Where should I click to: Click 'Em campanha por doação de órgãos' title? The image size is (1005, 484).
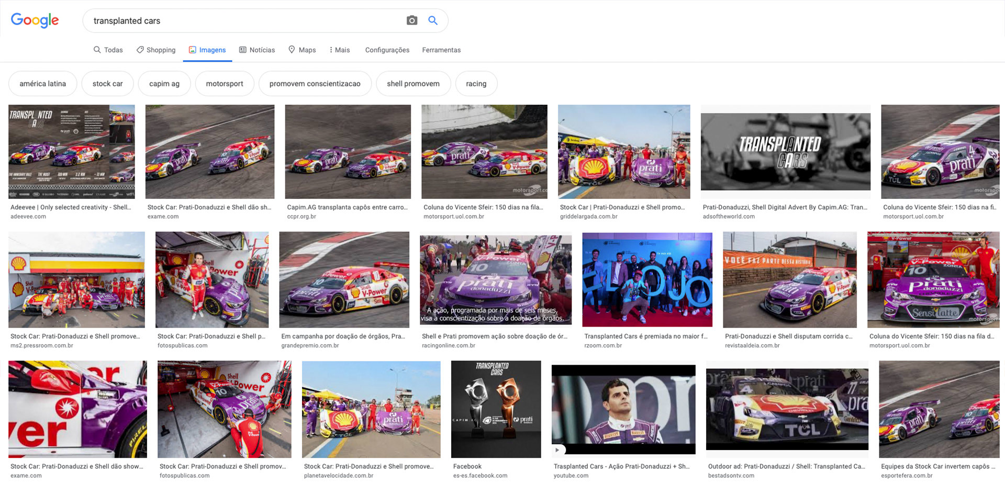[343, 336]
